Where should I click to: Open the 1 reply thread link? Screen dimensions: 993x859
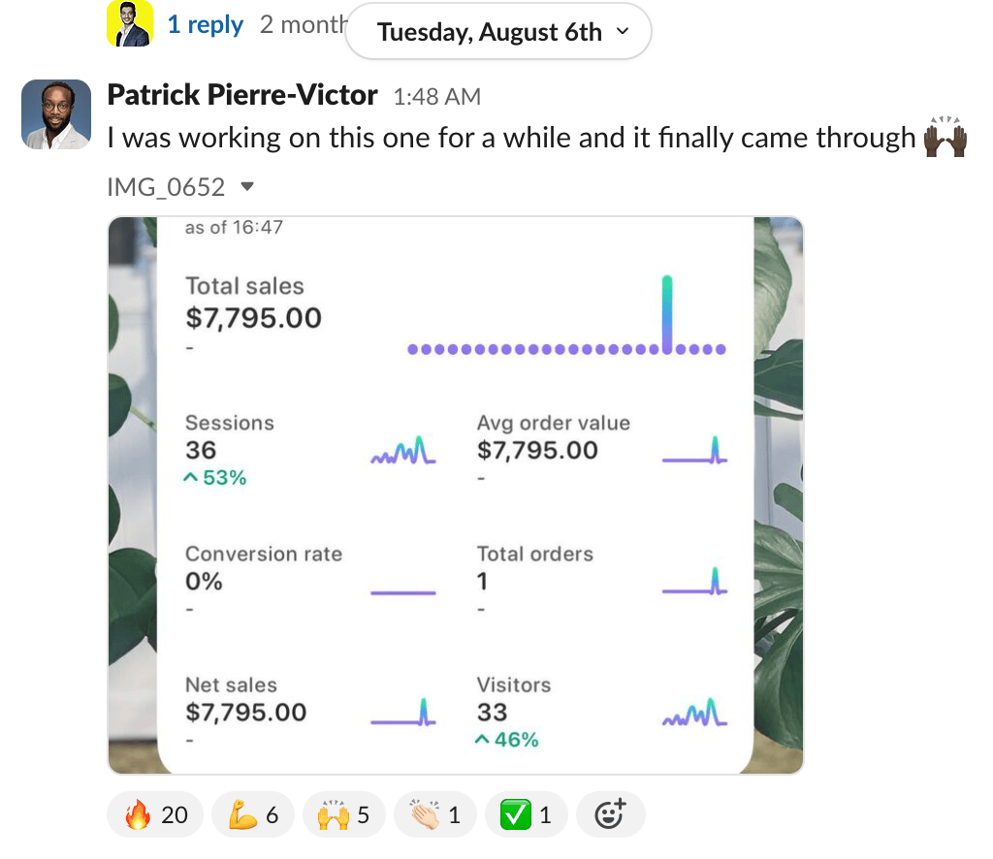(205, 24)
